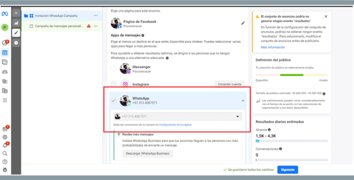This screenshot has height=180, width=354.
Task: Click the Alcance estimate bar
Action: [x=292, y=141]
